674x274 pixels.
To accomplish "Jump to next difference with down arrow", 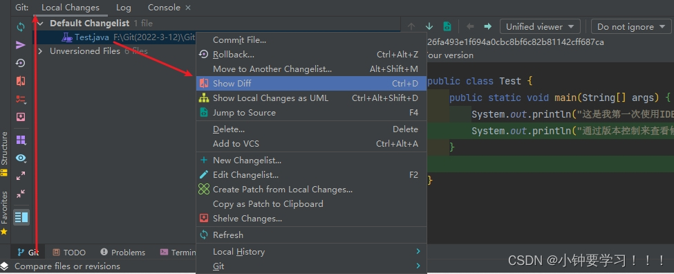I will (x=429, y=27).
